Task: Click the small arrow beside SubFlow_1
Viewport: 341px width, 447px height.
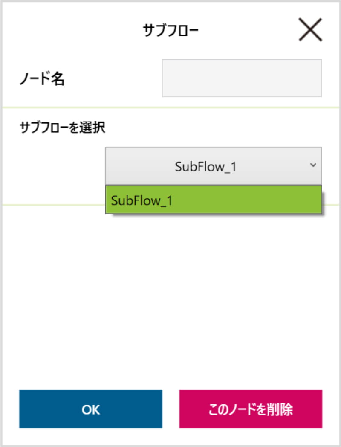Action: pyautogui.click(x=313, y=165)
